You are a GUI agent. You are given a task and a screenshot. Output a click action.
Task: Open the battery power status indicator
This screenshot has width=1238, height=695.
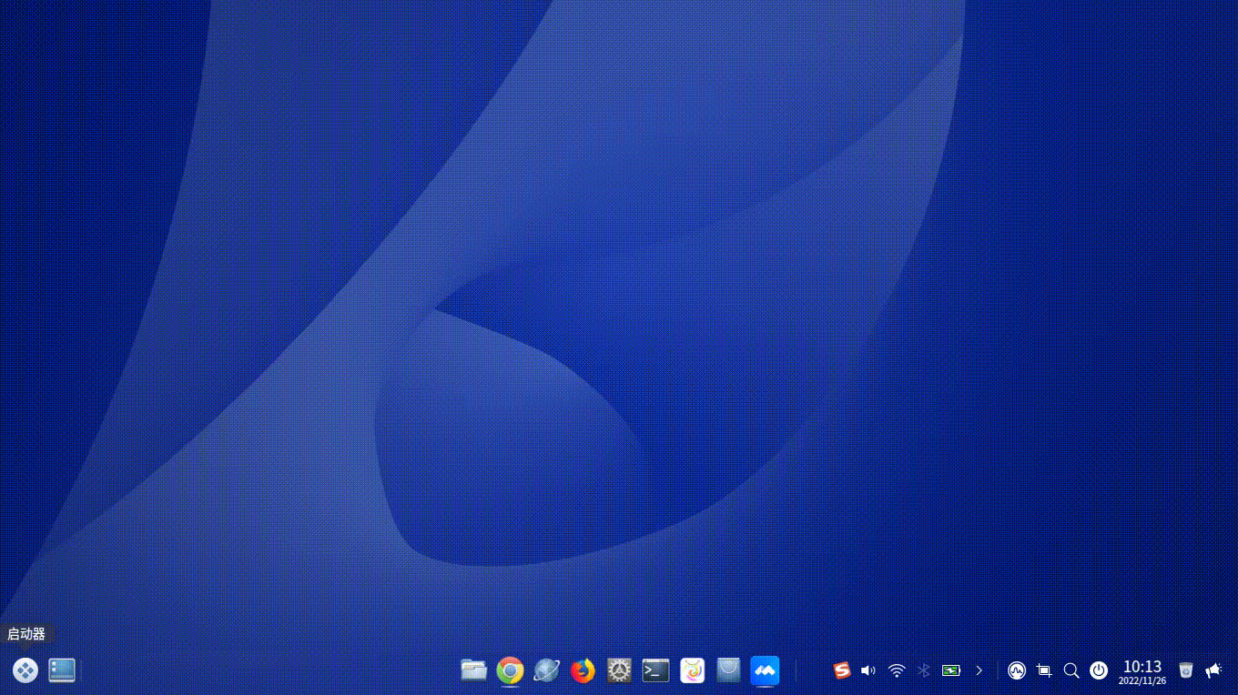(x=951, y=670)
